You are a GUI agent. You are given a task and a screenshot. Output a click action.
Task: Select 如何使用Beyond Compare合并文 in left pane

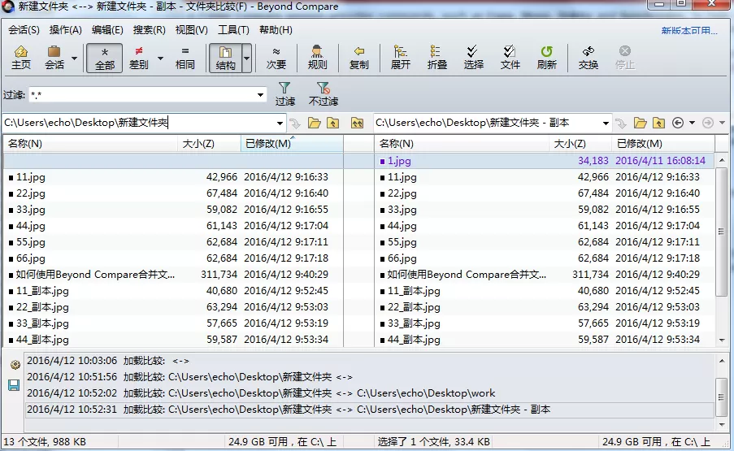click(x=95, y=275)
